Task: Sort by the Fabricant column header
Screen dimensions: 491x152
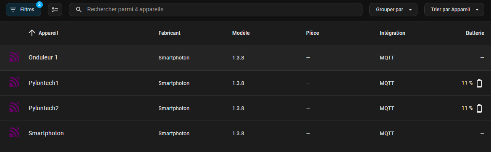Action: [x=169, y=33]
